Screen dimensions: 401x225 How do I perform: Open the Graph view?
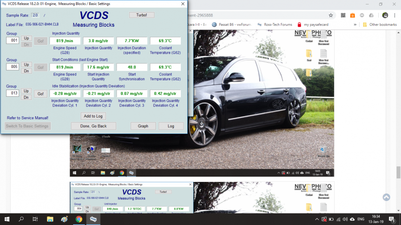click(x=143, y=126)
